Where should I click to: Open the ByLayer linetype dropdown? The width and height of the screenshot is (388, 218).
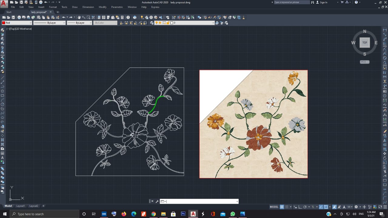click(64, 23)
